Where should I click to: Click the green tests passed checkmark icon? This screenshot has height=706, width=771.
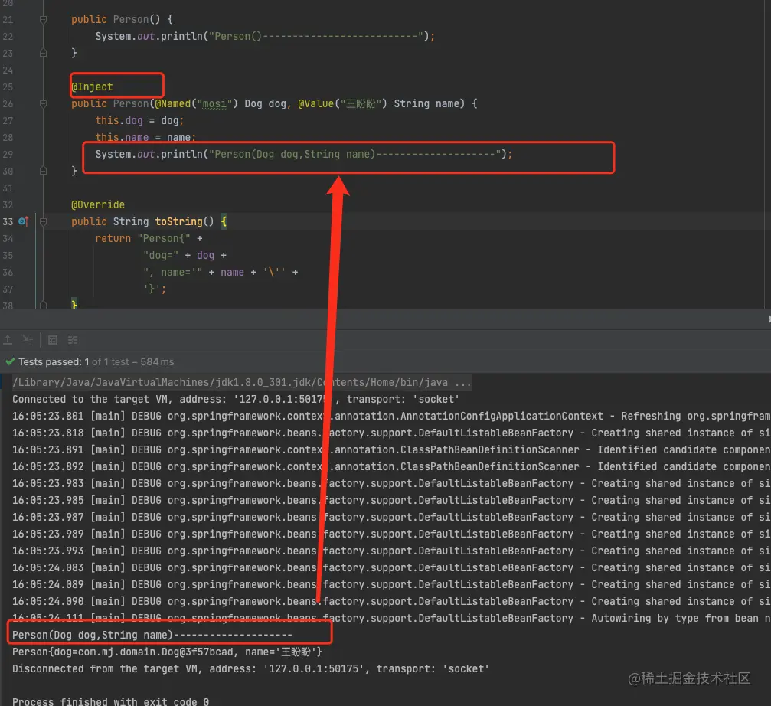click(10, 362)
